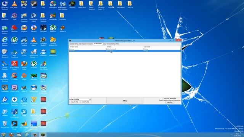Click the Start button on taskbar
Viewport: 244px width, 137px height.
3,135
